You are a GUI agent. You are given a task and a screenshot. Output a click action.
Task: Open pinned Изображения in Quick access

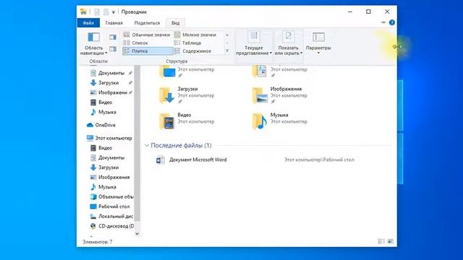tap(111, 92)
